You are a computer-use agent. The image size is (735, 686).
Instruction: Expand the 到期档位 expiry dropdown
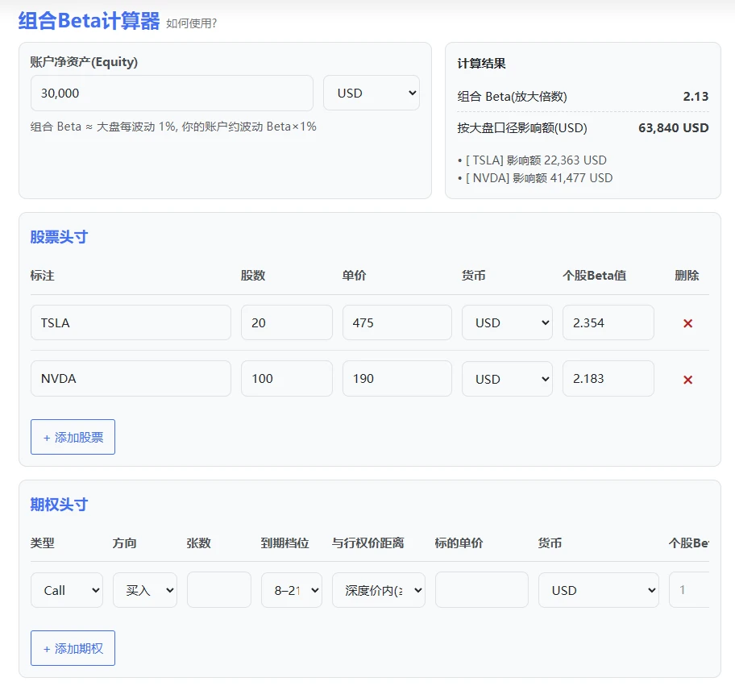[x=291, y=590]
